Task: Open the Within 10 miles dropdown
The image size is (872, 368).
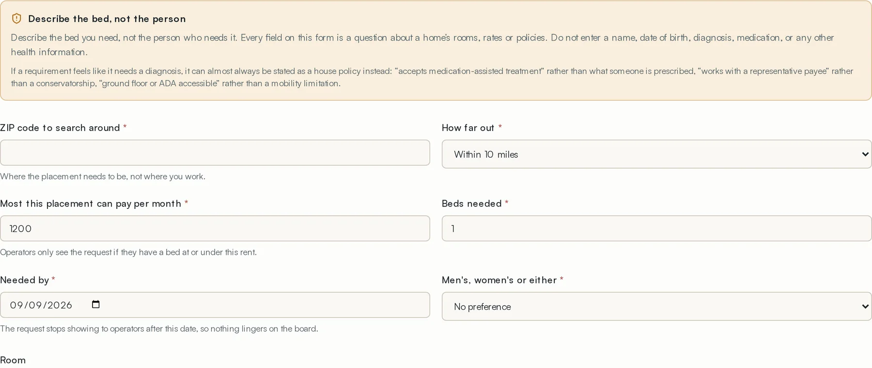Action: coord(656,154)
